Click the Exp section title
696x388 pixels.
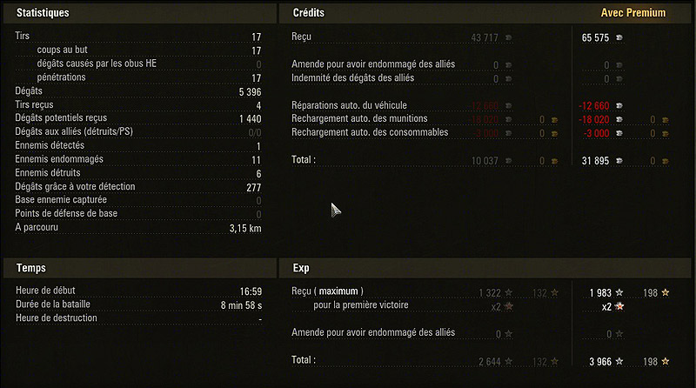tap(301, 268)
